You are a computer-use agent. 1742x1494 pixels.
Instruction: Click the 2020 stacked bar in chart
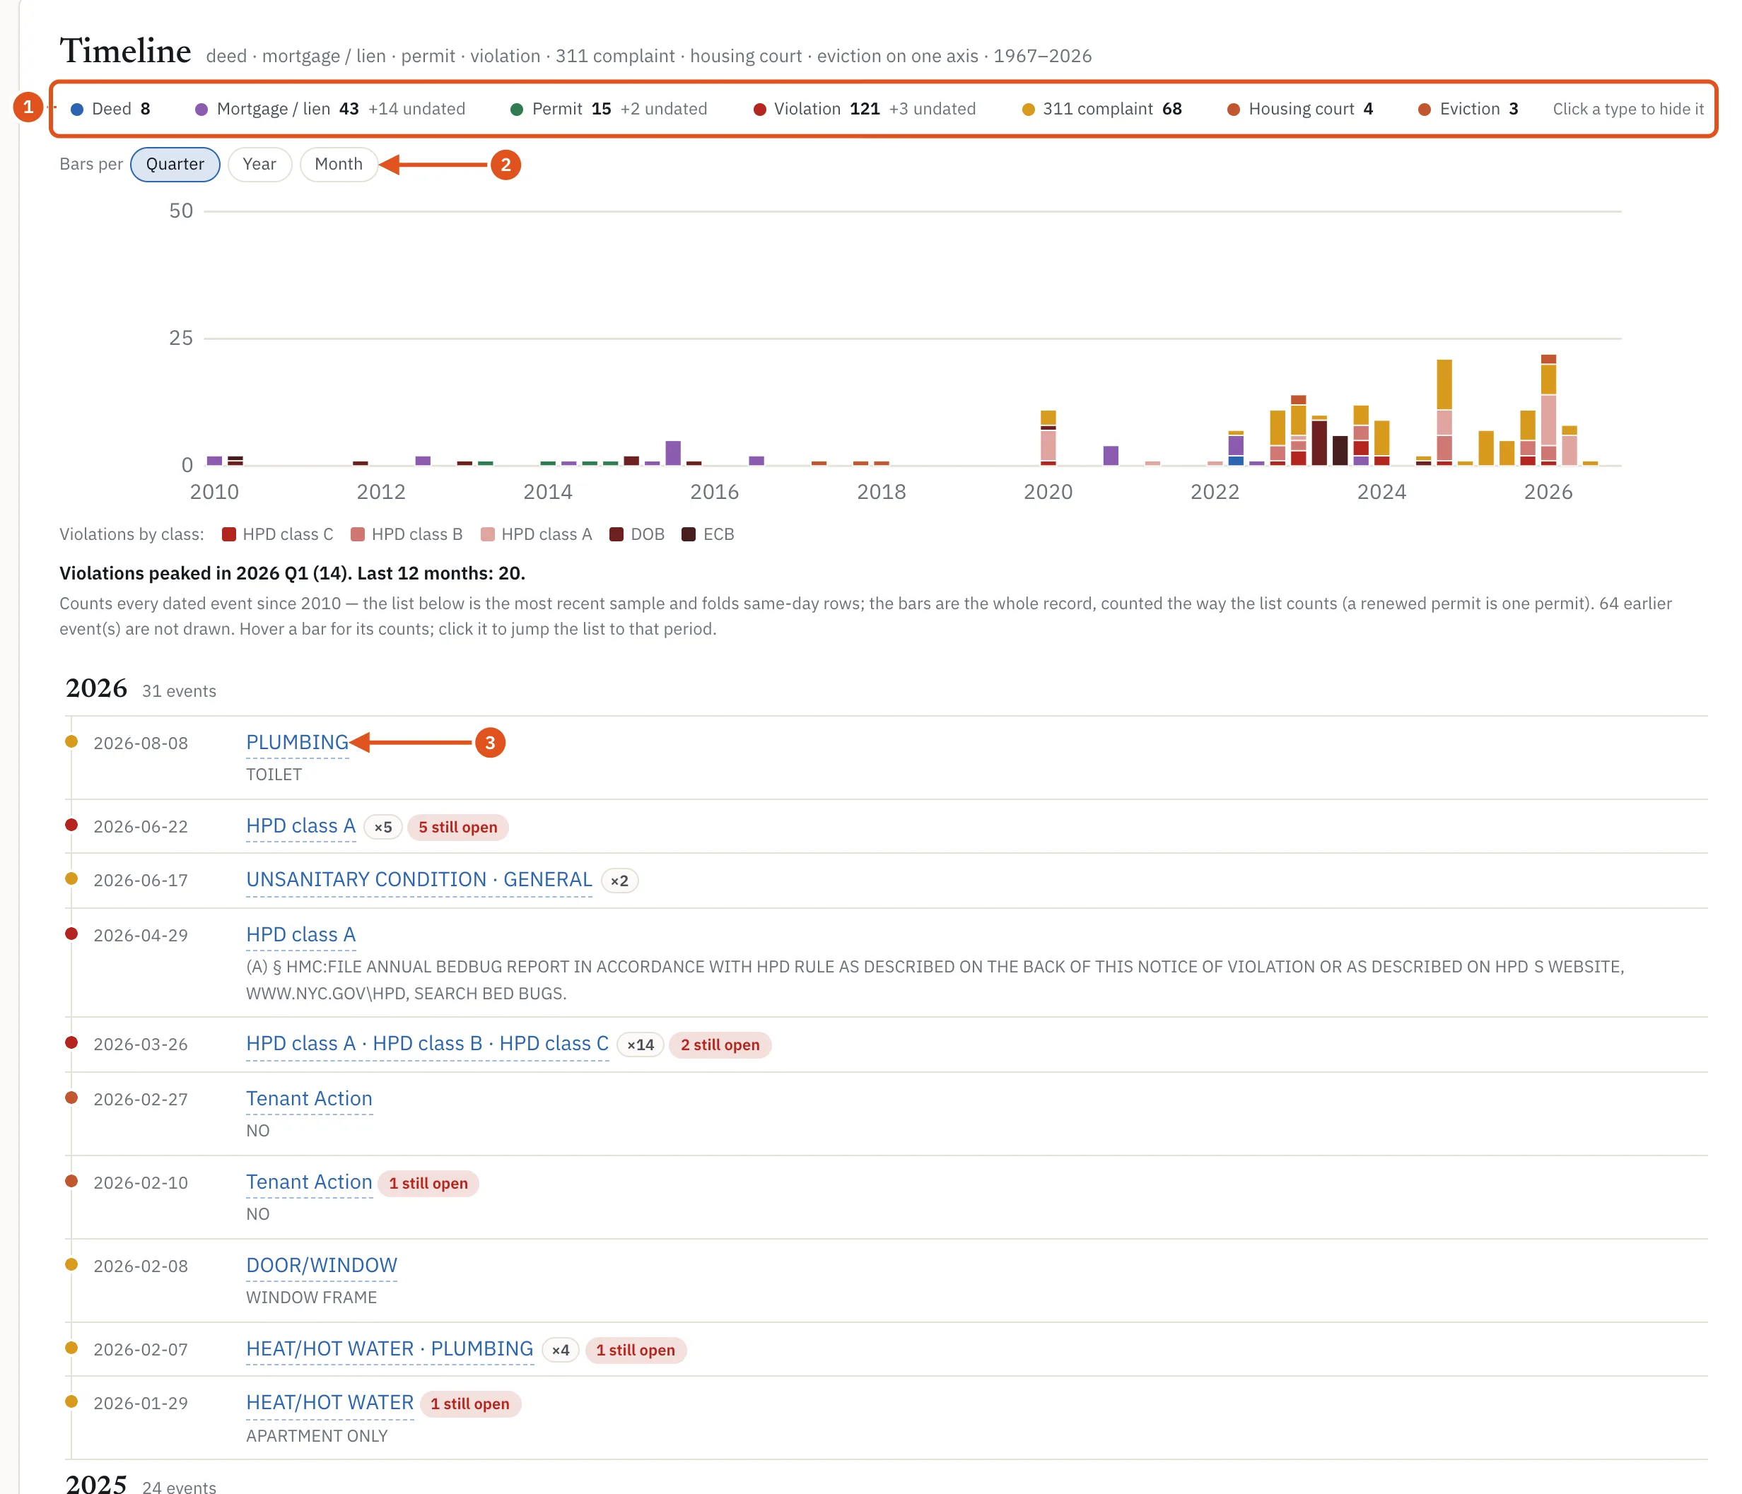pyautogui.click(x=1048, y=437)
